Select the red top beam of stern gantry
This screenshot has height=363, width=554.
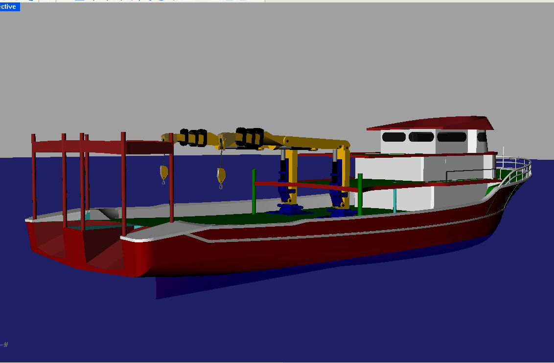point(102,147)
